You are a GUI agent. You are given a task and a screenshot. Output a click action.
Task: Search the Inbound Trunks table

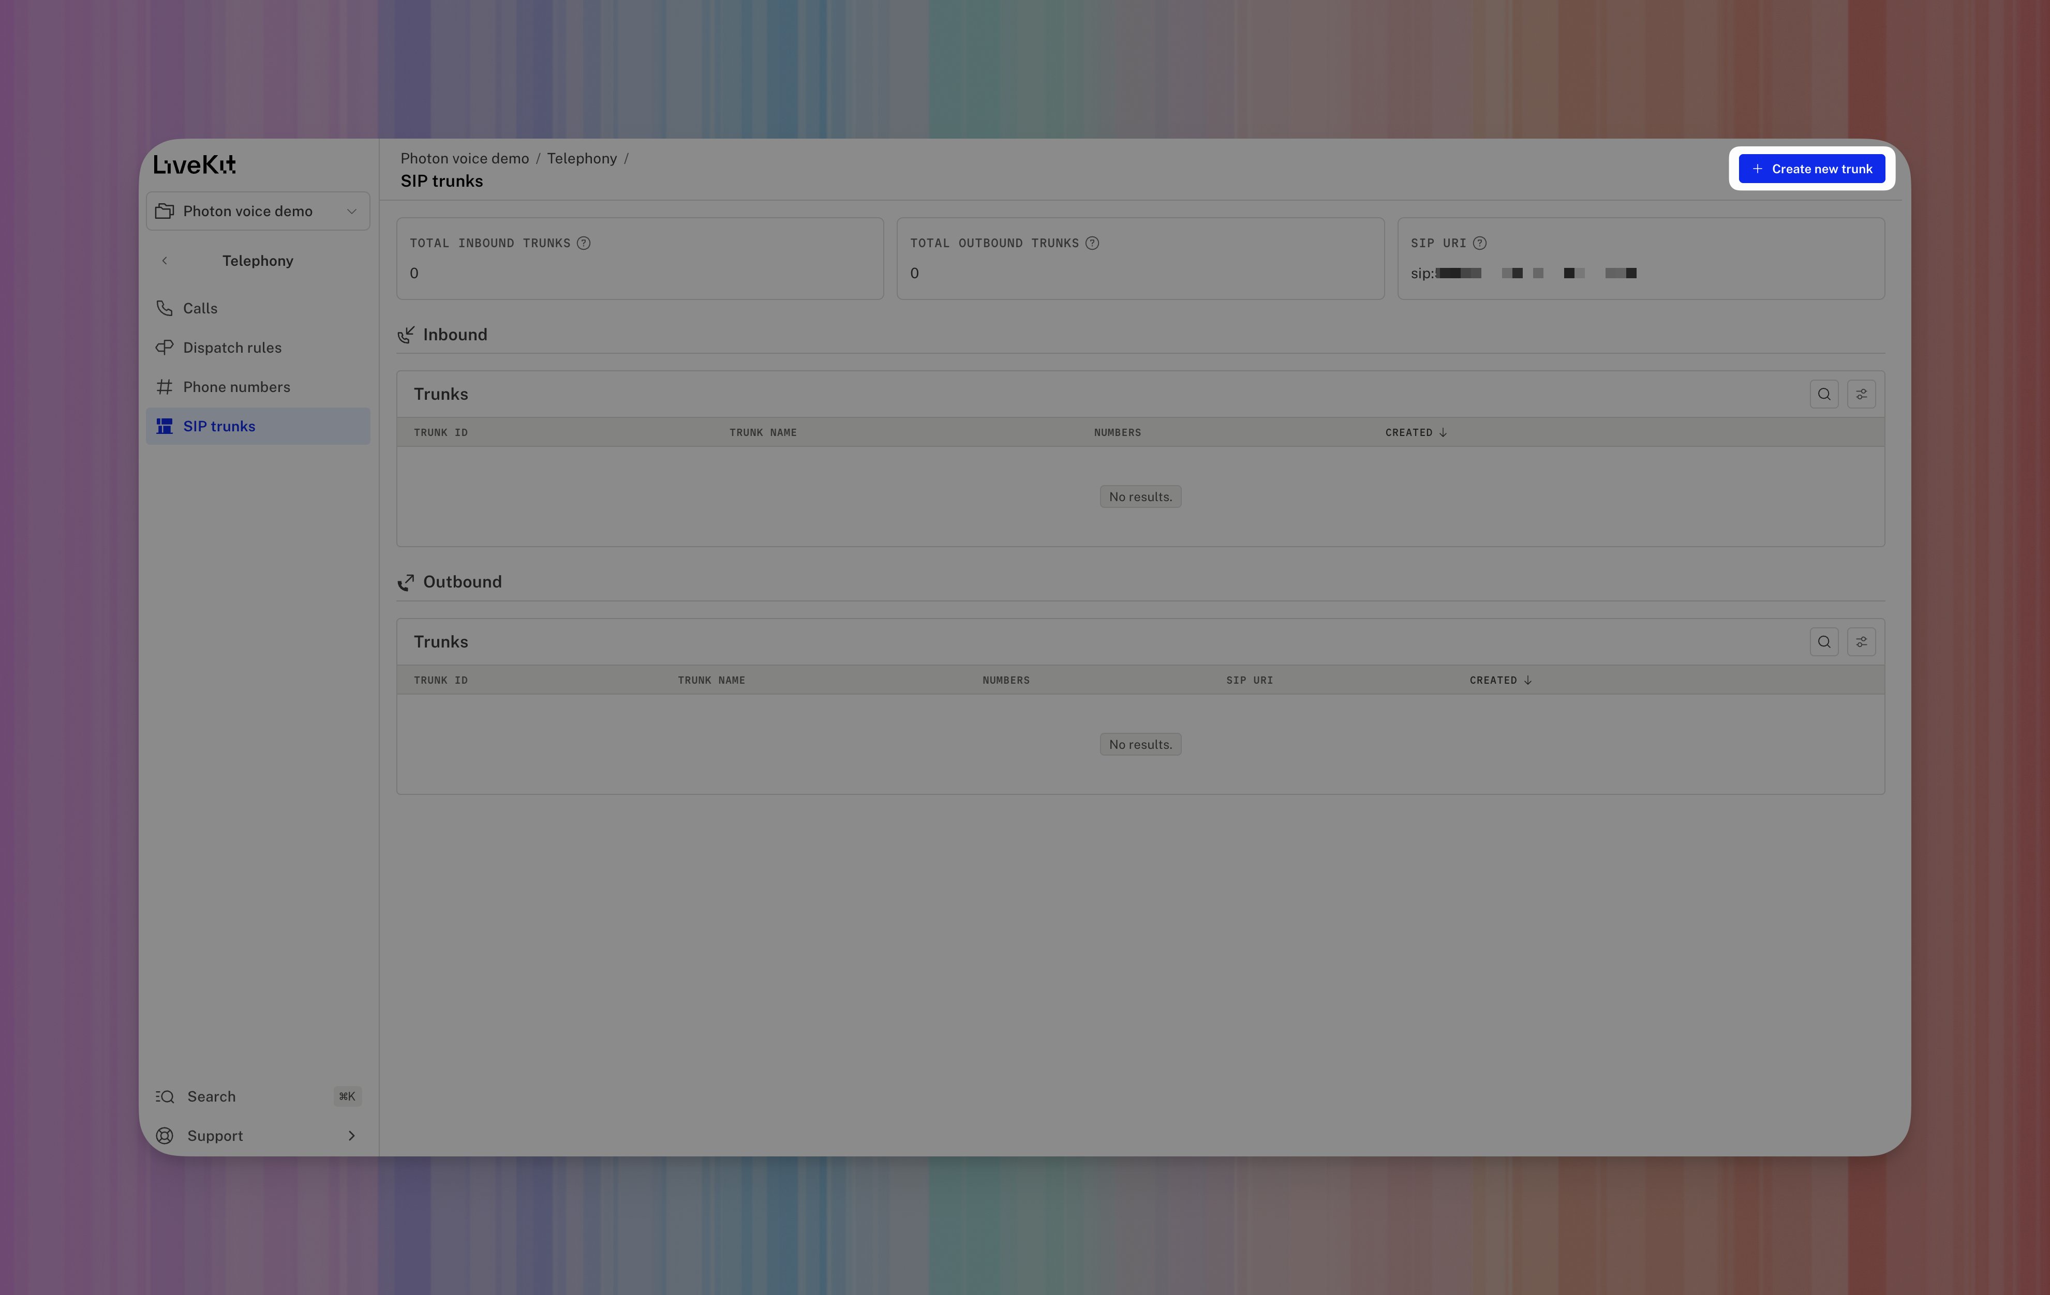[x=1823, y=394]
